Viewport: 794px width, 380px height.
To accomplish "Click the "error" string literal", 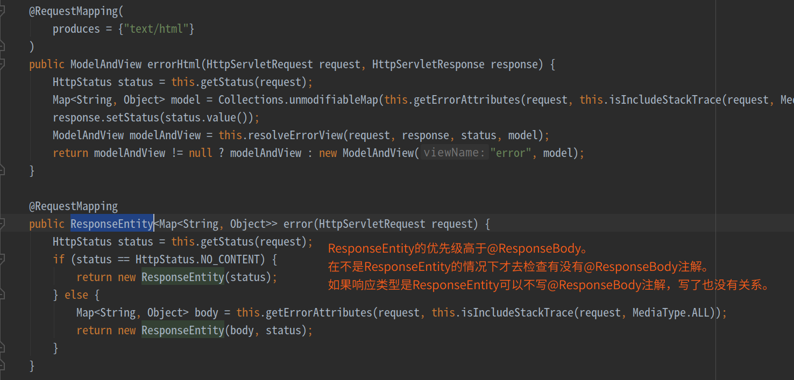I will point(511,153).
